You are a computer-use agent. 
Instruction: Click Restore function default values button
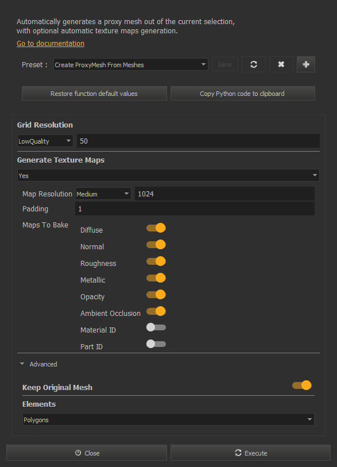pos(94,94)
